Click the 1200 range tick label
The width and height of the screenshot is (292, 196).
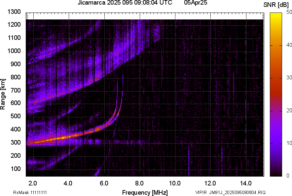pyautogui.click(x=14, y=24)
